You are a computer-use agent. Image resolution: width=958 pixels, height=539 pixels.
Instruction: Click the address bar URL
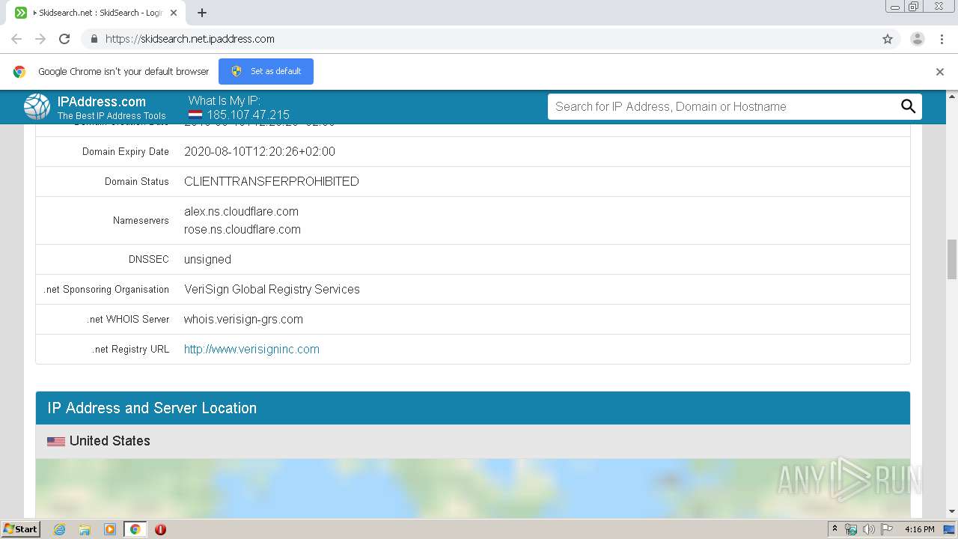[190, 39]
